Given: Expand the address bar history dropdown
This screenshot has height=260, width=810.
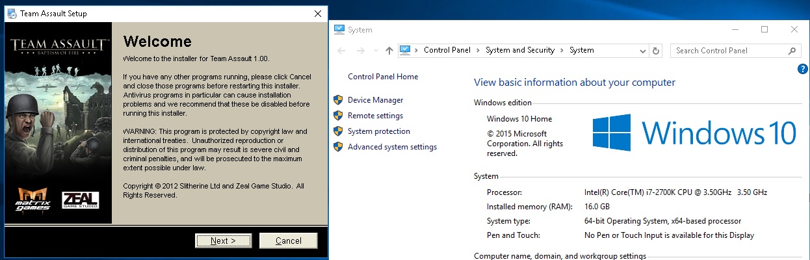Looking at the screenshot, I should click(642, 51).
